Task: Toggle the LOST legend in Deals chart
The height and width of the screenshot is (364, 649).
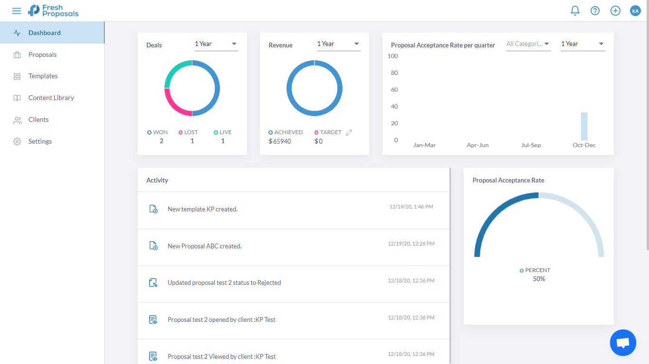Action: tap(188, 132)
